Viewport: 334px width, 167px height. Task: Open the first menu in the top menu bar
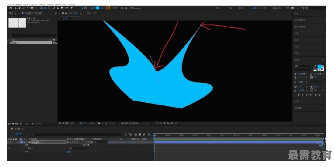[10, 4]
